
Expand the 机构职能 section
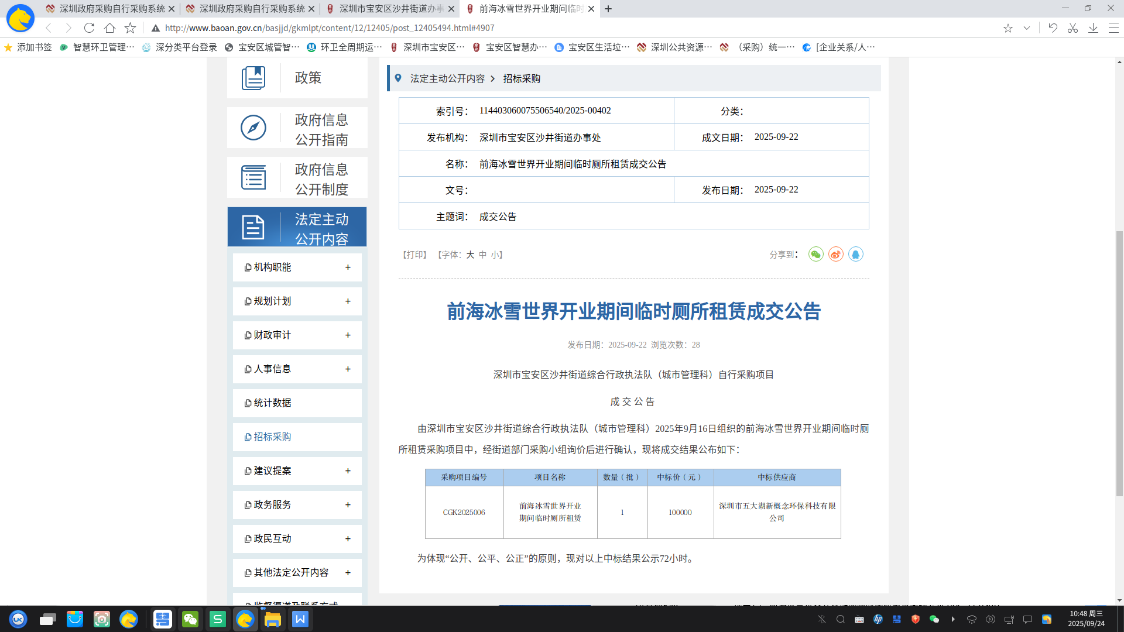coord(348,267)
